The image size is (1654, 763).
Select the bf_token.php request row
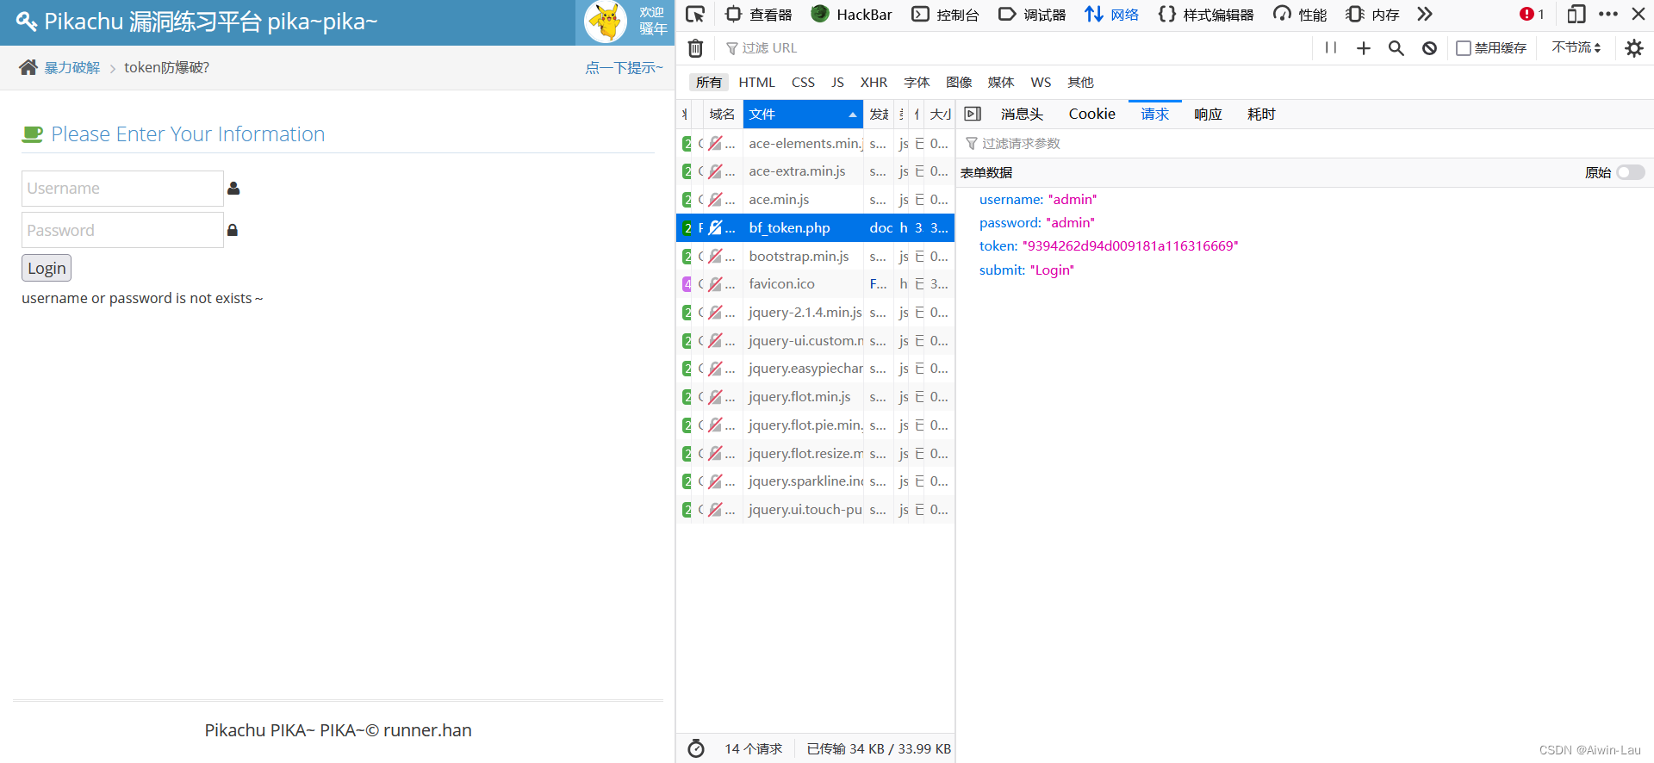(816, 228)
